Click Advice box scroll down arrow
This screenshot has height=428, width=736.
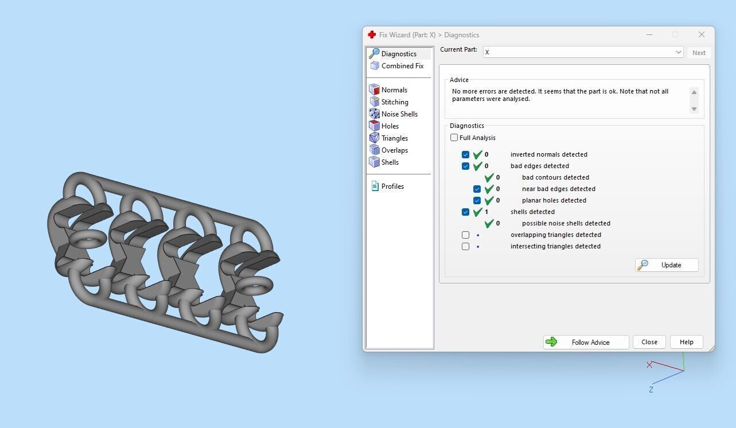(694, 109)
